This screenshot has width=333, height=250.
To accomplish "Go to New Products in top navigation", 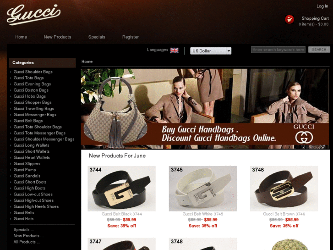I will point(57,37).
